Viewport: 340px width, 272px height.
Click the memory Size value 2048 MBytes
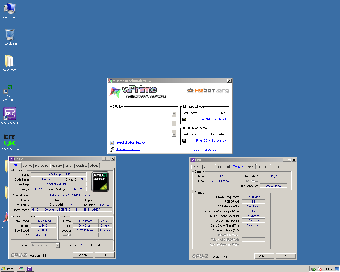220,181
